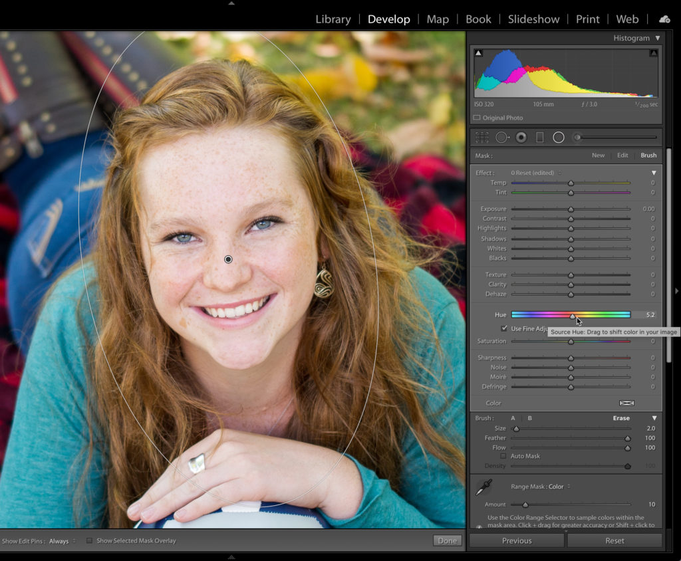The image size is (681, 561).
Task: Click the Previous button
Action: tap(517, 540)
